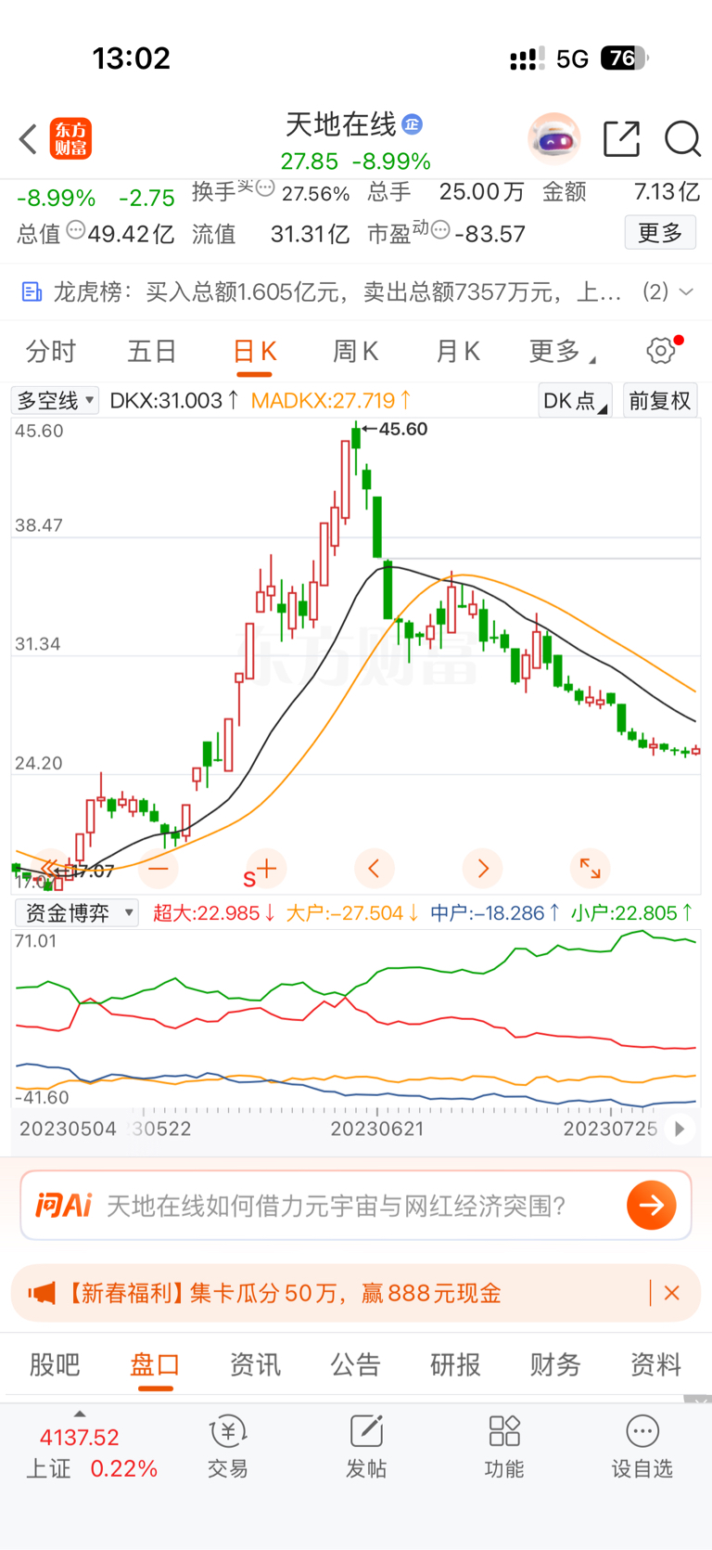This screenshot has width=712, height=1550.
Task: Tap the 大户:-27.504 fund value
Action: [352, 913]
